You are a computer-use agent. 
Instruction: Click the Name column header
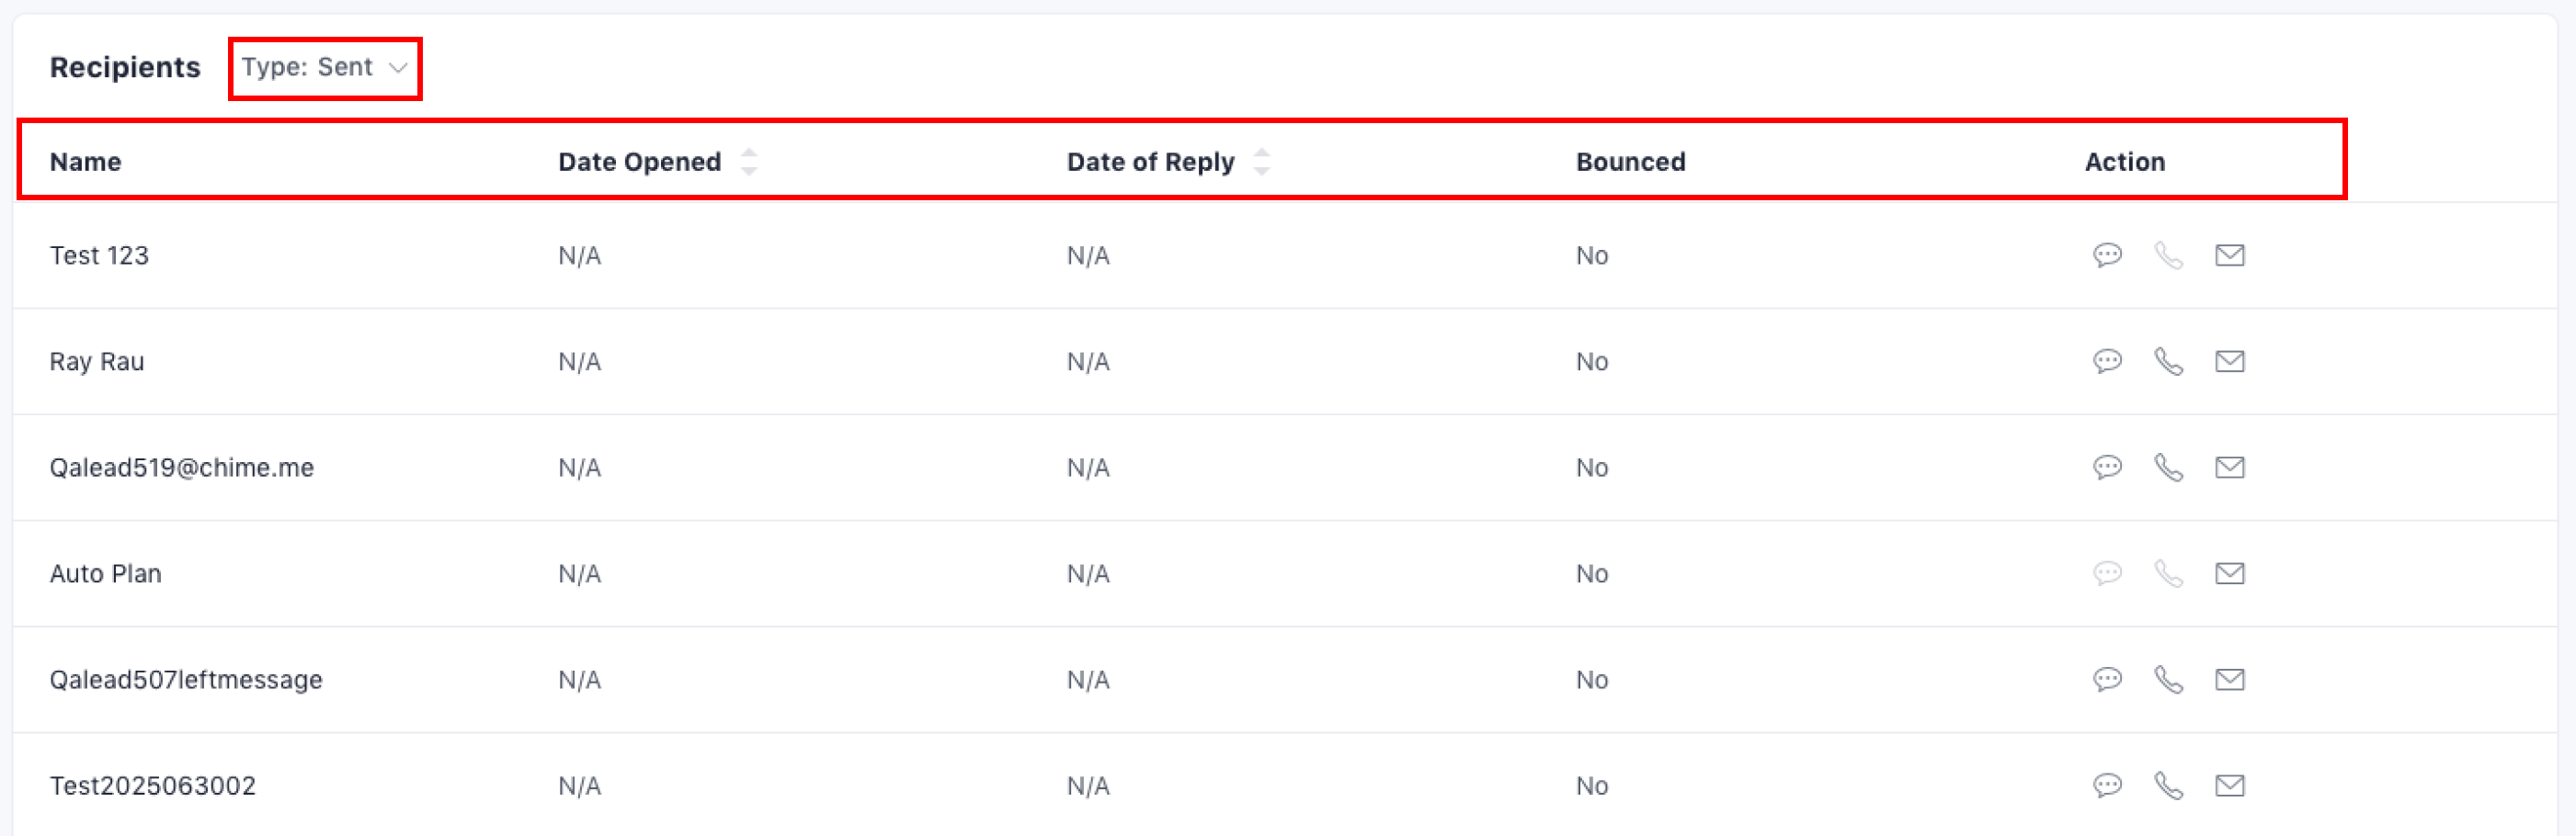click(x=85, y=162)
